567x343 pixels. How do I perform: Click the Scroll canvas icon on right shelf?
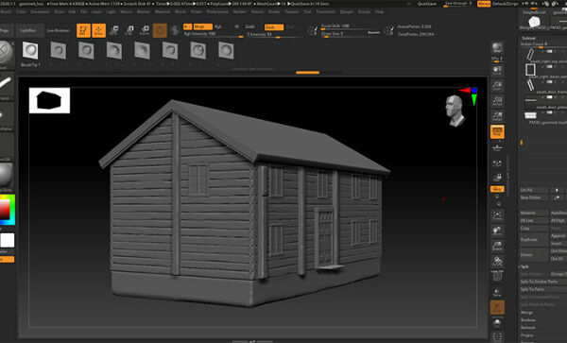pyautogui.click(x=497, y=71)
